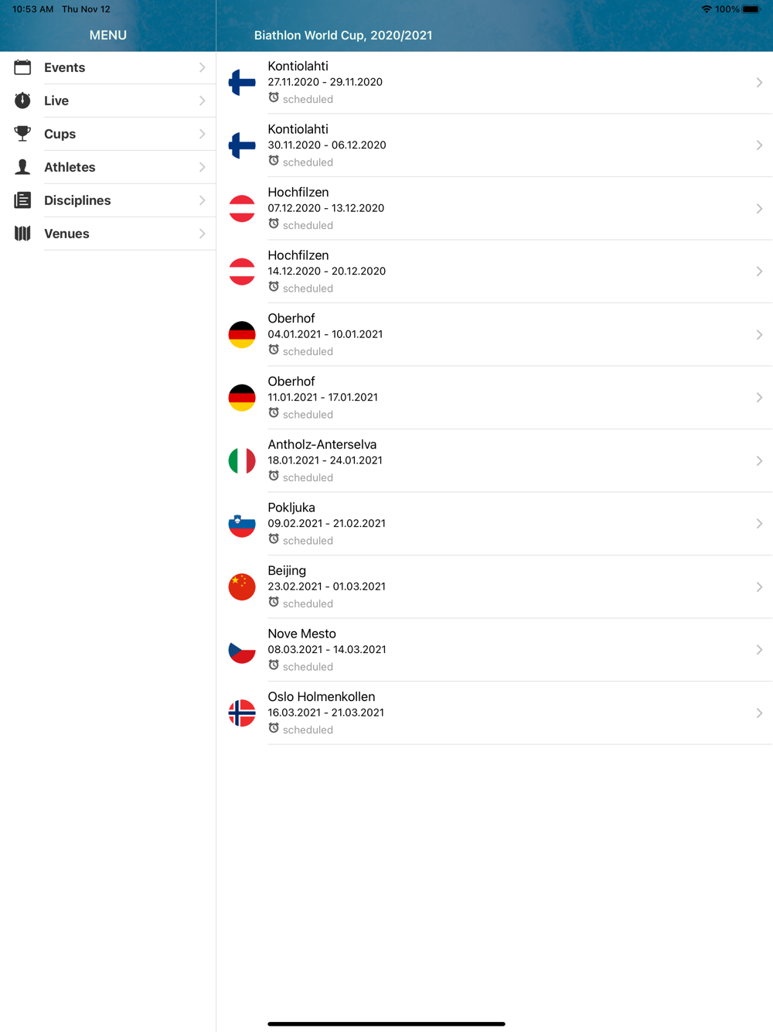Click the Cups trophy icon
Viewport: 773px width, 1032px height.
22,134
